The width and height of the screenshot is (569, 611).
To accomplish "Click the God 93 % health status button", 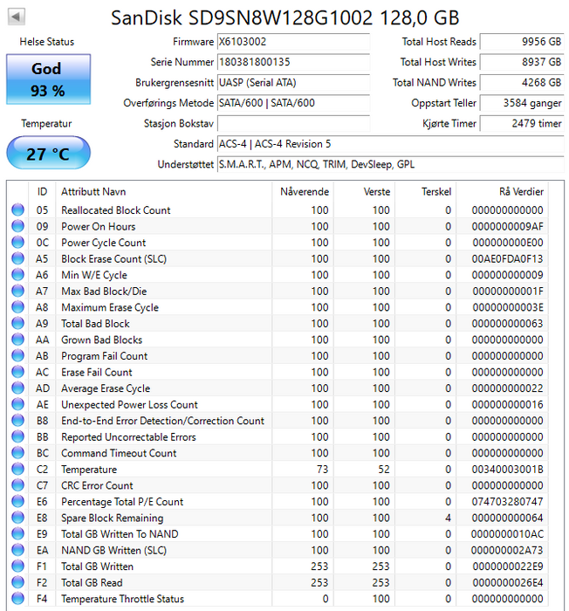I will pyautogui.click(x=48, y=79).
